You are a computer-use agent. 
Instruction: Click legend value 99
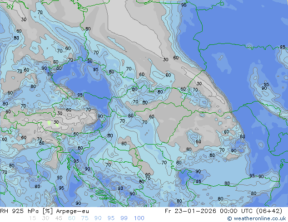click(x=124, y=218)
